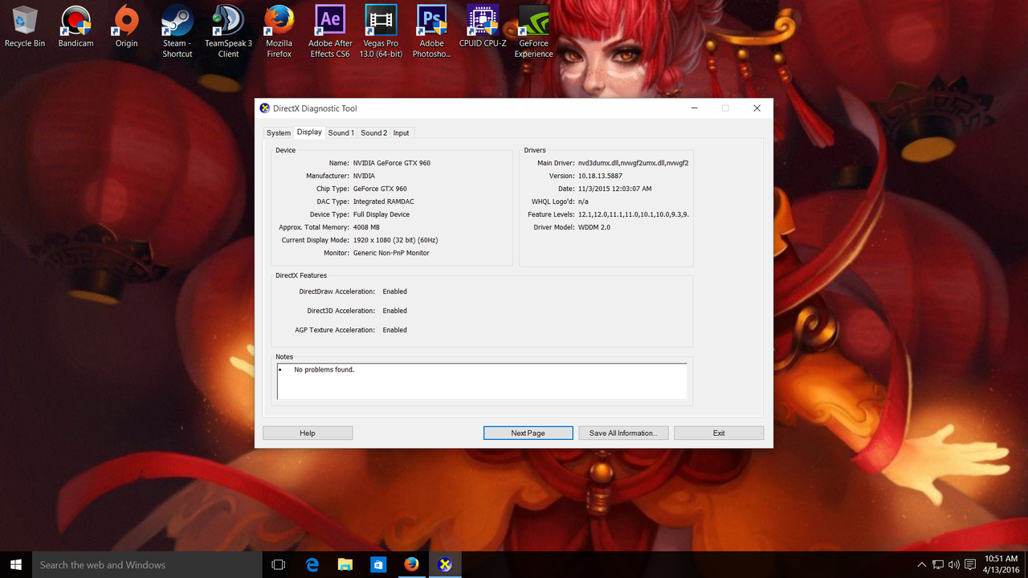Click the display mode 1920 x 1080 value
The width and height of the screenshot is (1028, 578).
click(x=395, y=240)
